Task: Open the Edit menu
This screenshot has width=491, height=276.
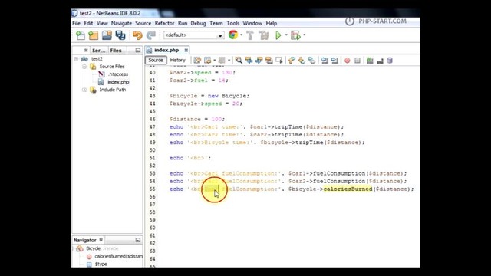Action: point(88,23)
